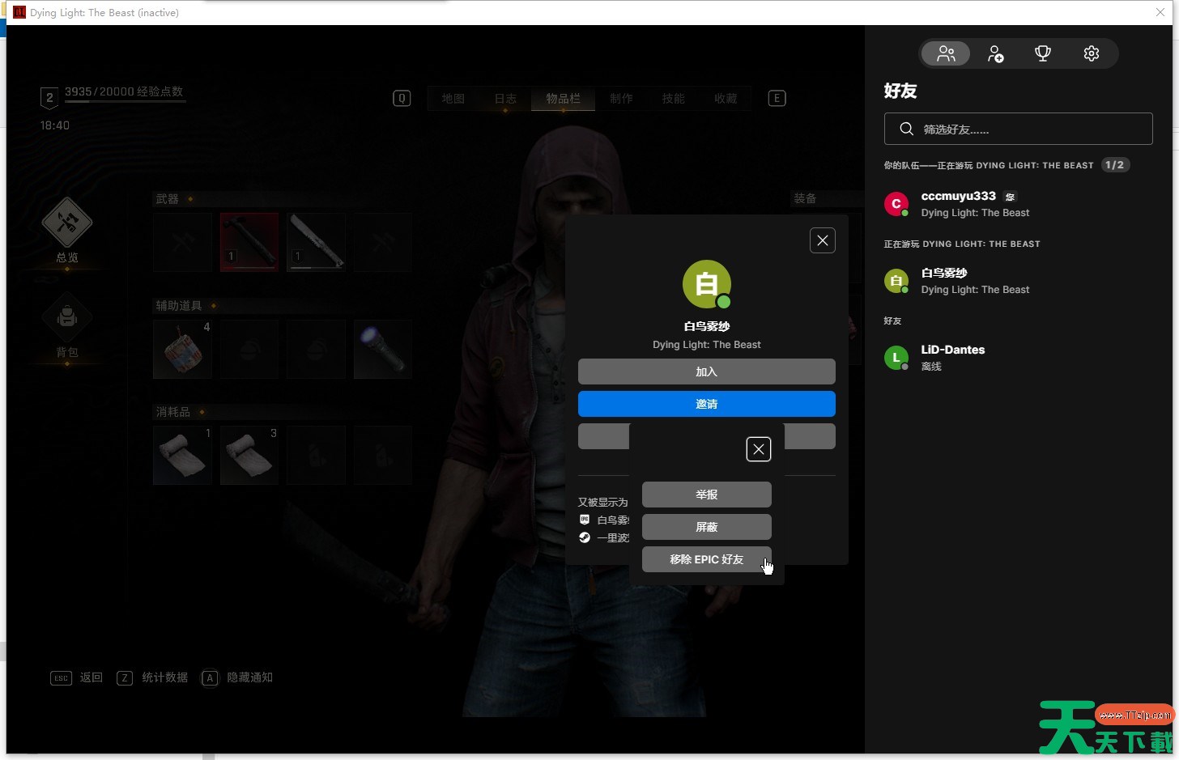1179x760 pixels.
Task: Close the small options popup
Action: [x=758, y=449]
